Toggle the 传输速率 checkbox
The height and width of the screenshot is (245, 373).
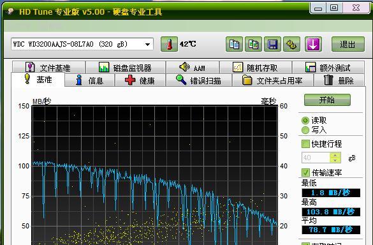point(305,172)
